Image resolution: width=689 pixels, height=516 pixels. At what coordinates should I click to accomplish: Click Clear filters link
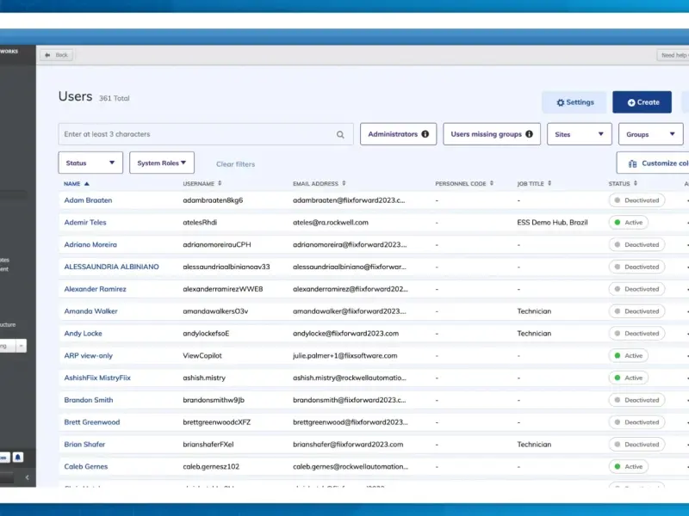[235, 164]
